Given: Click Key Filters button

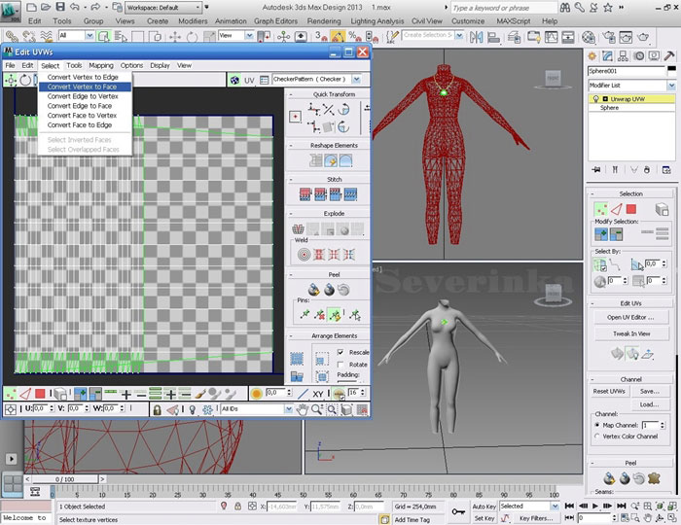Looking at the screenshot, I should (536, 518).
